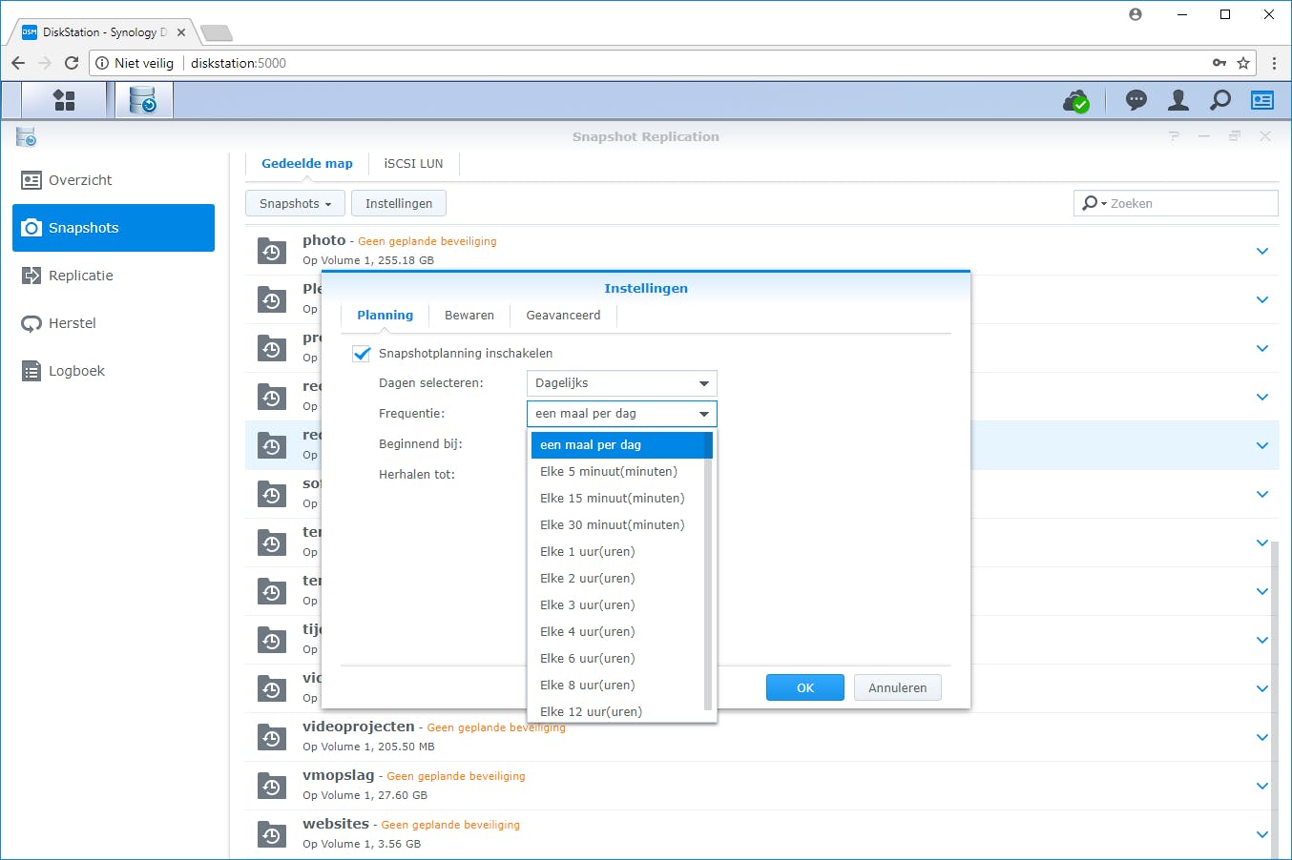Open the cloud status icon

tap(1075, 100)
